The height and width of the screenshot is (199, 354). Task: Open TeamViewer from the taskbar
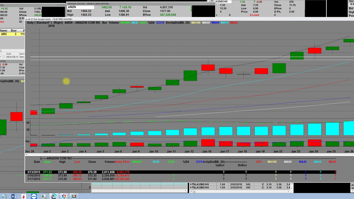coord(34,196)
